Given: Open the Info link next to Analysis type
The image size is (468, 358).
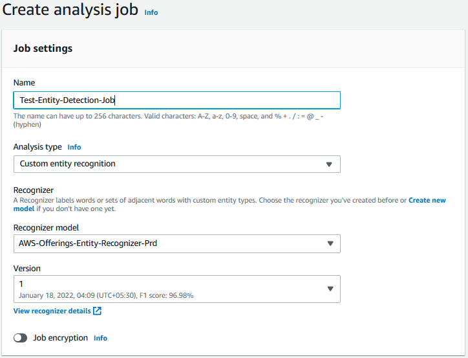Looking at the screenshot, I should pos(74,148).
